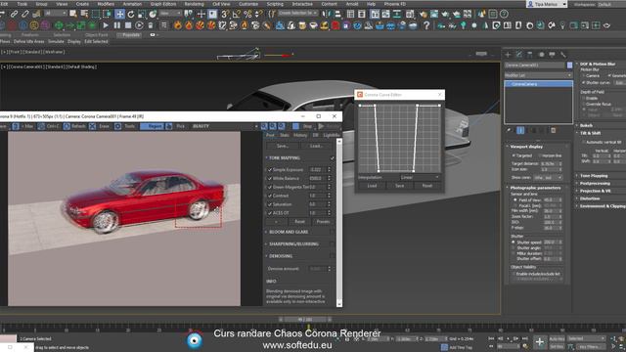
Task: Expand the Tone Mapping rollout in command panel
Action: click(594, 176)
